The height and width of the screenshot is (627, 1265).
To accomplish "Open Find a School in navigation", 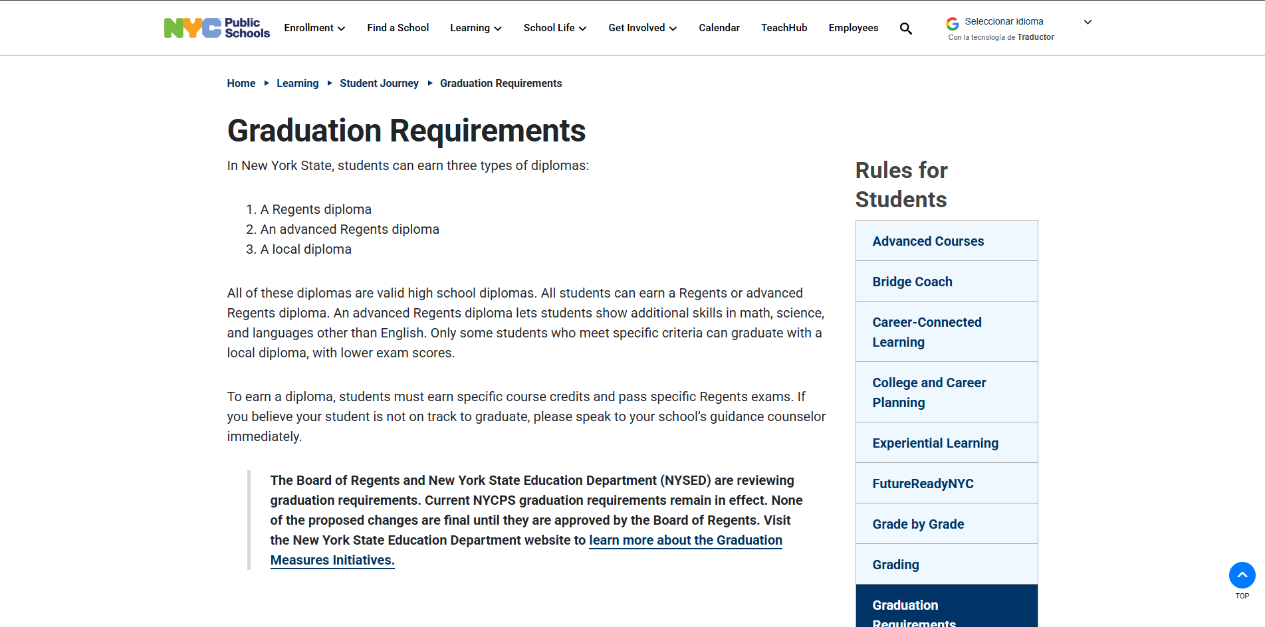I will click(x=398, y=28).
